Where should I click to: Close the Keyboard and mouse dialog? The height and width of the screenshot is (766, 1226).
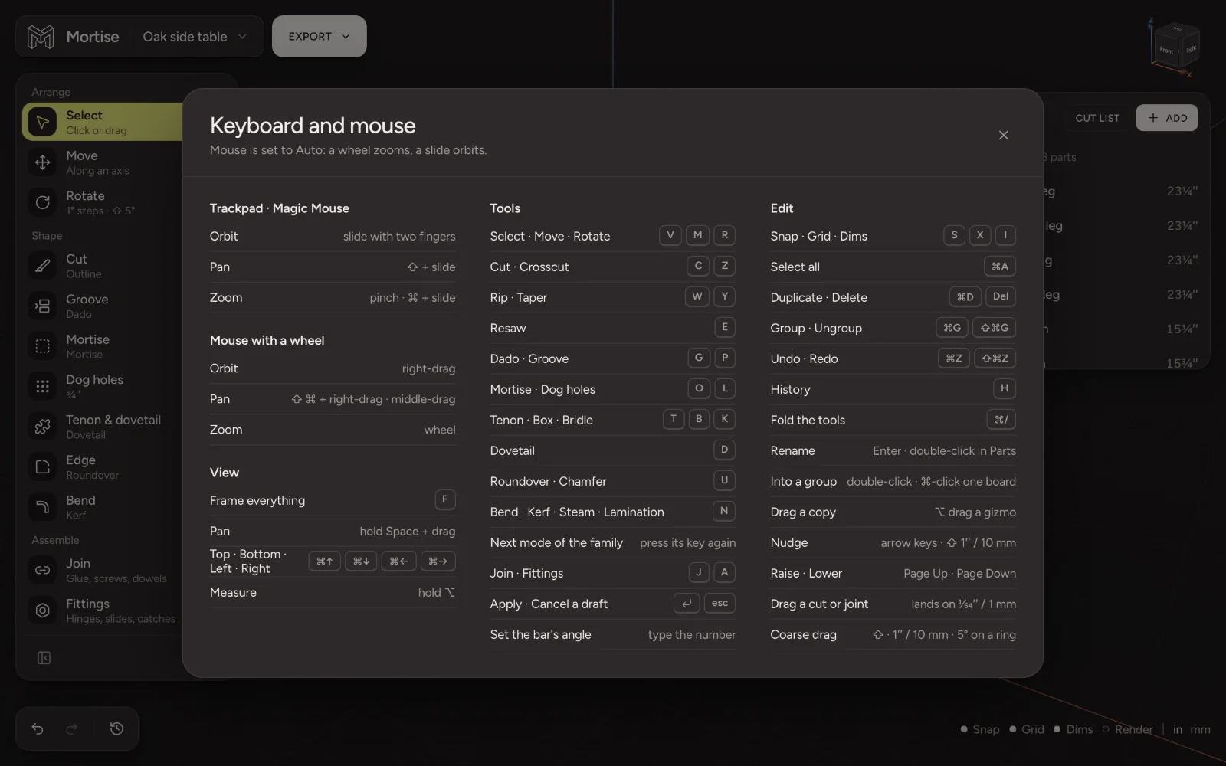[x=1004, y=135]
